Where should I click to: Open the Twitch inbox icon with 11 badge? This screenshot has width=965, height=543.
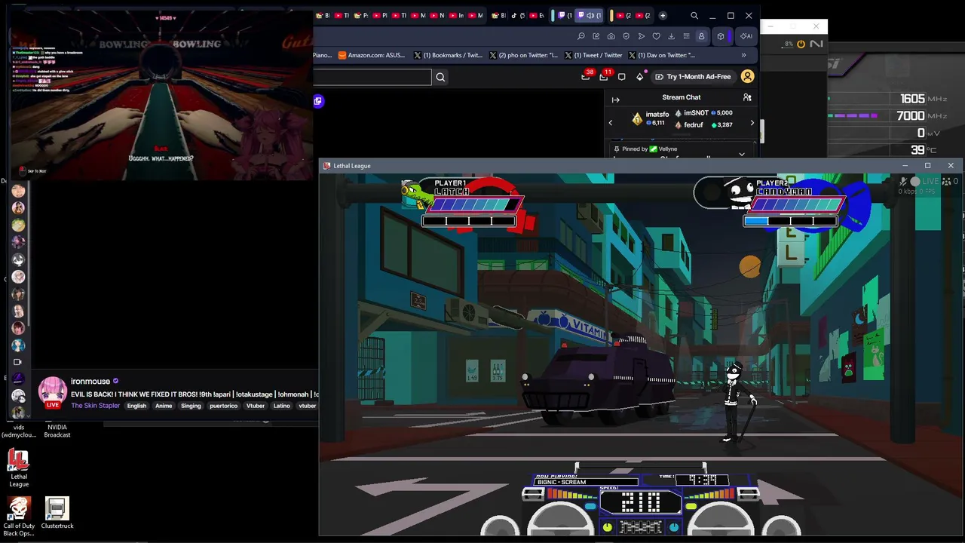(x=604, y=76)
